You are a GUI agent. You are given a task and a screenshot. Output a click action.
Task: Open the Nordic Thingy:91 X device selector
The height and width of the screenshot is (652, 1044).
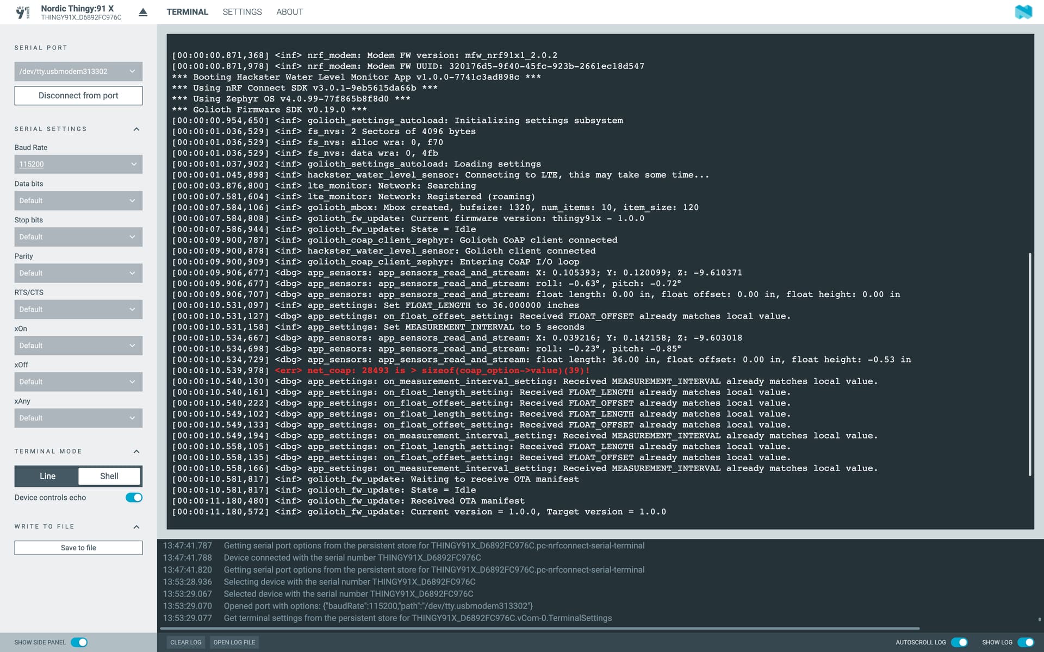click(x=81, y=12)
